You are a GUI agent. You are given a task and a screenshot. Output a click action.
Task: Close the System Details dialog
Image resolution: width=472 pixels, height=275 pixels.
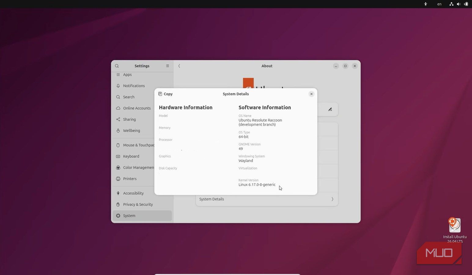point(311,94)
